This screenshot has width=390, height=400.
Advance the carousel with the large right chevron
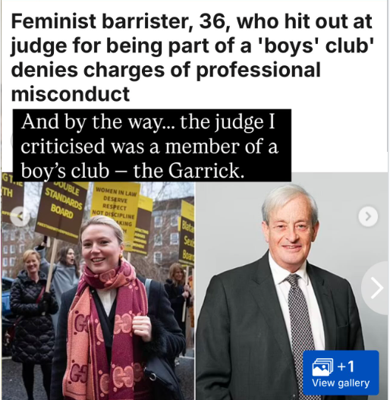point(376,288)
